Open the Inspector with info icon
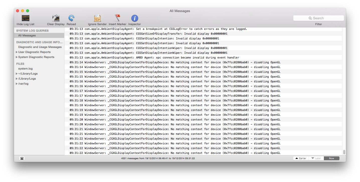Screen dimensions: 360x182 (x=135, y=18)
